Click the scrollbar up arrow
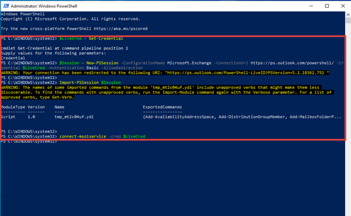This screenshot has width=351, height=216. coord(348,14)
